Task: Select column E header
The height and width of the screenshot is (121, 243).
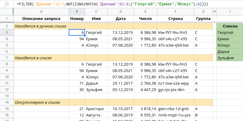Action: (145, 11)
